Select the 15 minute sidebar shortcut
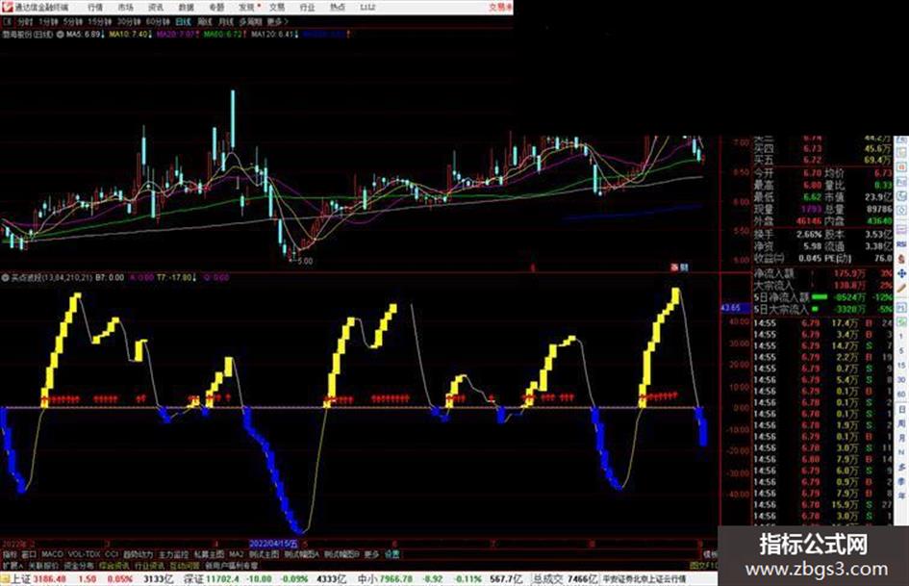The image size is (909, 586). (x=902, y=366)
